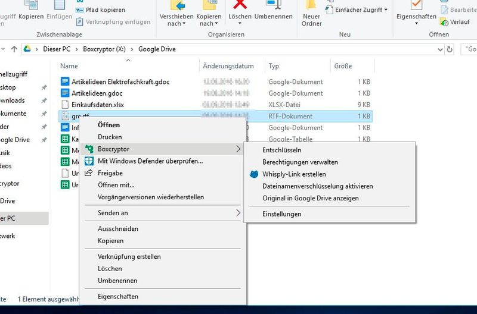
Task: Click the selected RTF file icon
Action: 65,116
